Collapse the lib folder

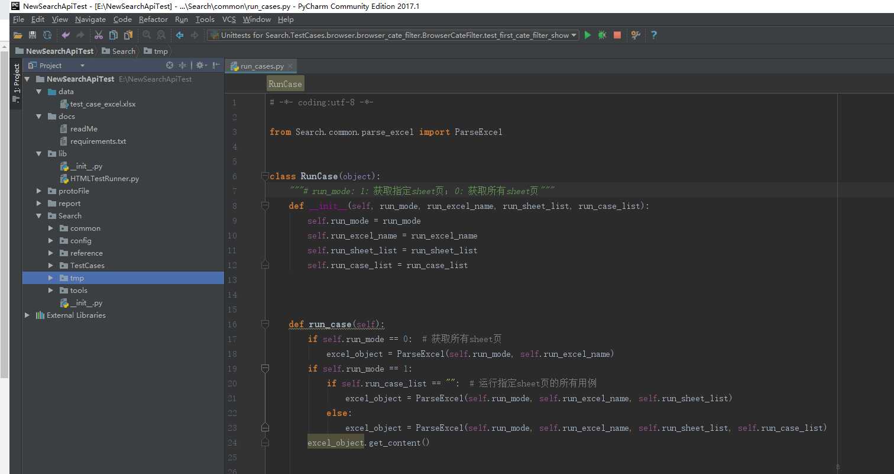(x=39, y=154)
